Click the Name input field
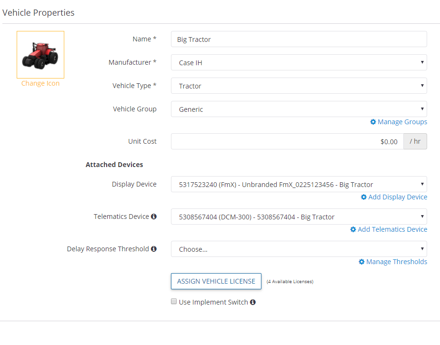This screenshot has width=440, height=345. pos(299,39)
